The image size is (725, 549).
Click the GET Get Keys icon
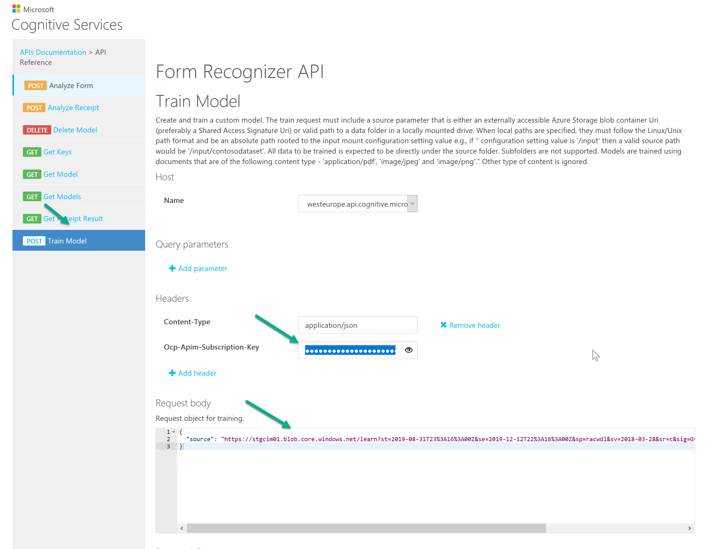click(32, 152)
